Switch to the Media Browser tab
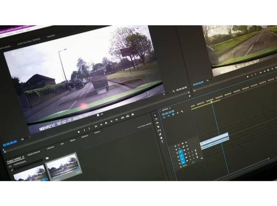Viewport: 277px width, 206px height. pyautogui.click(x=34, y=153)
